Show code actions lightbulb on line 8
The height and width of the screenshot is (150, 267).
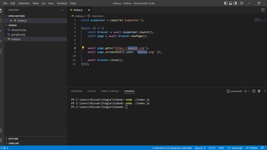pos(83,48)
